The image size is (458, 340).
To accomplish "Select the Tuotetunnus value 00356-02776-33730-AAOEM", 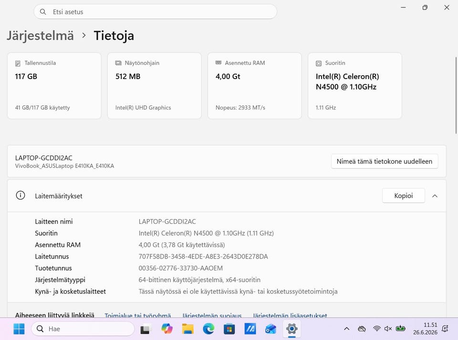I will point(180,268).
